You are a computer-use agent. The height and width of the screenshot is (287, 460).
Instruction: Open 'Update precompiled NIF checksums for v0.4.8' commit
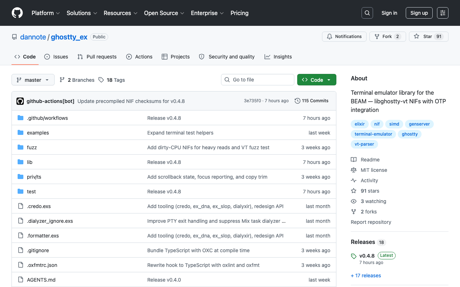[131, 101]
